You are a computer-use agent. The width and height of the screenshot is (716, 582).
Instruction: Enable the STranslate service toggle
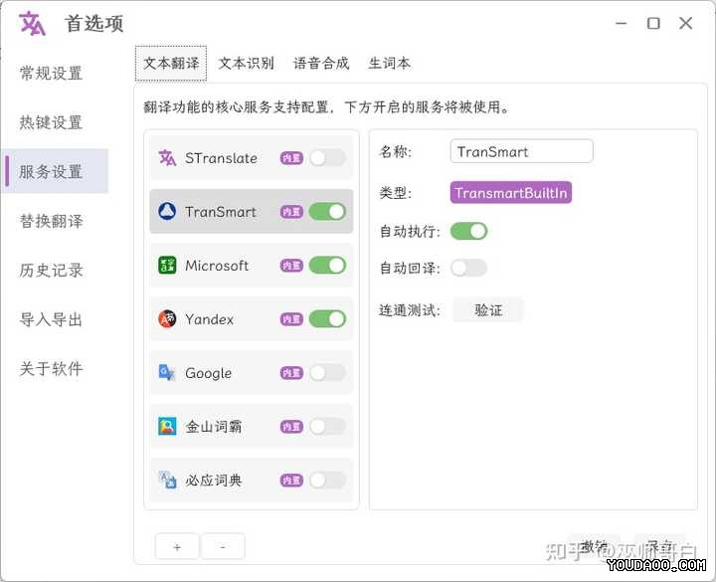pyautogui.click(x=327, y=158)
